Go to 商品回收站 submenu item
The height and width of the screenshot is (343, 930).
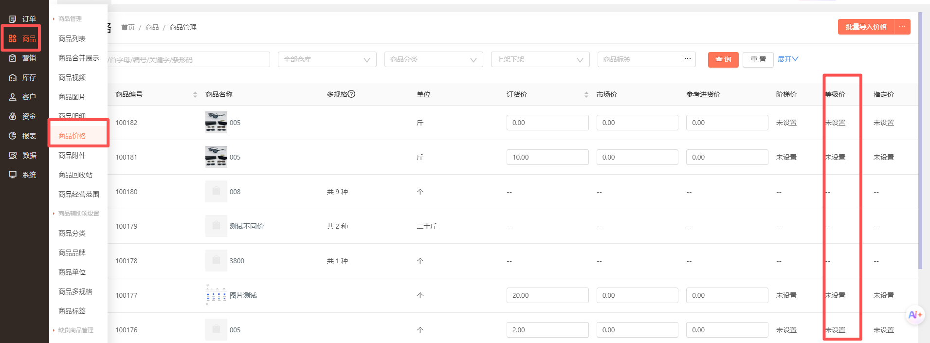pos(75,175)
